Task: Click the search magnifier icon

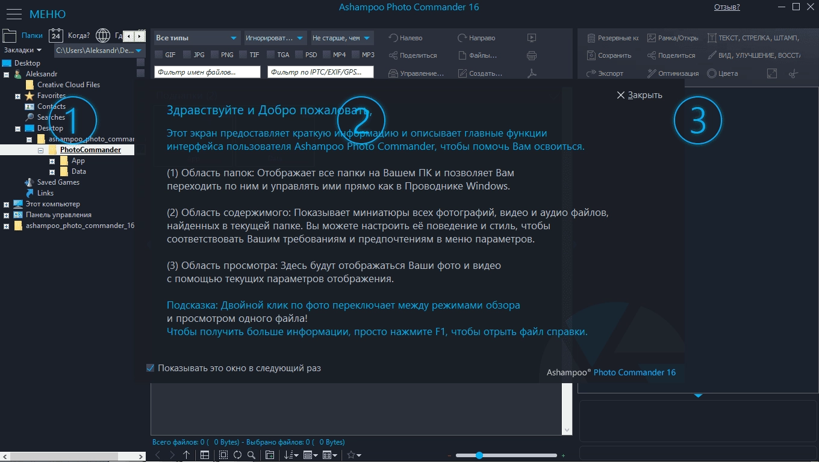Action: 252,455
